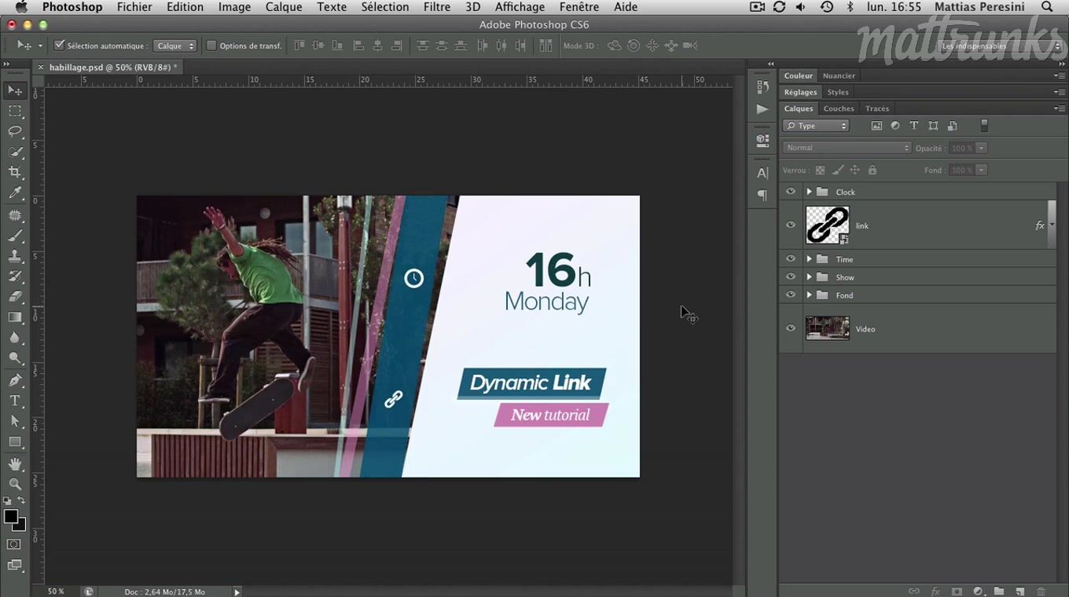Open the Calque selection dropdown
The width and height of the screenshot is (1069, 597).
click(174, 46)
